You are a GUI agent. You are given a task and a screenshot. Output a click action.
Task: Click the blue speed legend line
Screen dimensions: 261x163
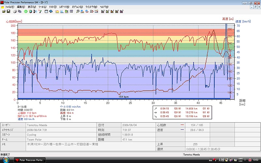click(x=182, y=129)
